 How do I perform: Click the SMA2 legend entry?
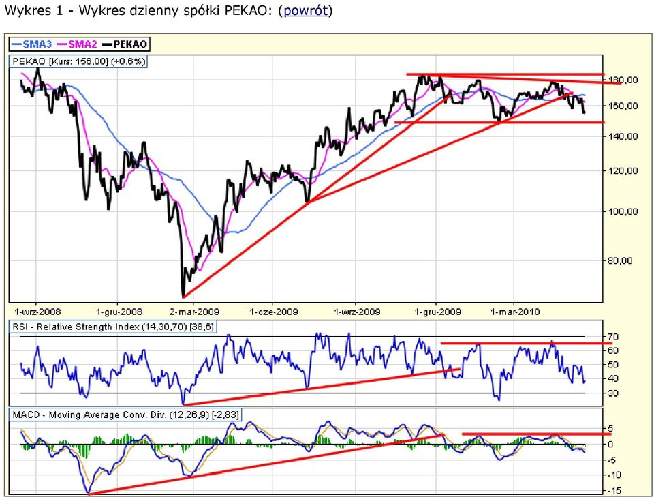77,44
